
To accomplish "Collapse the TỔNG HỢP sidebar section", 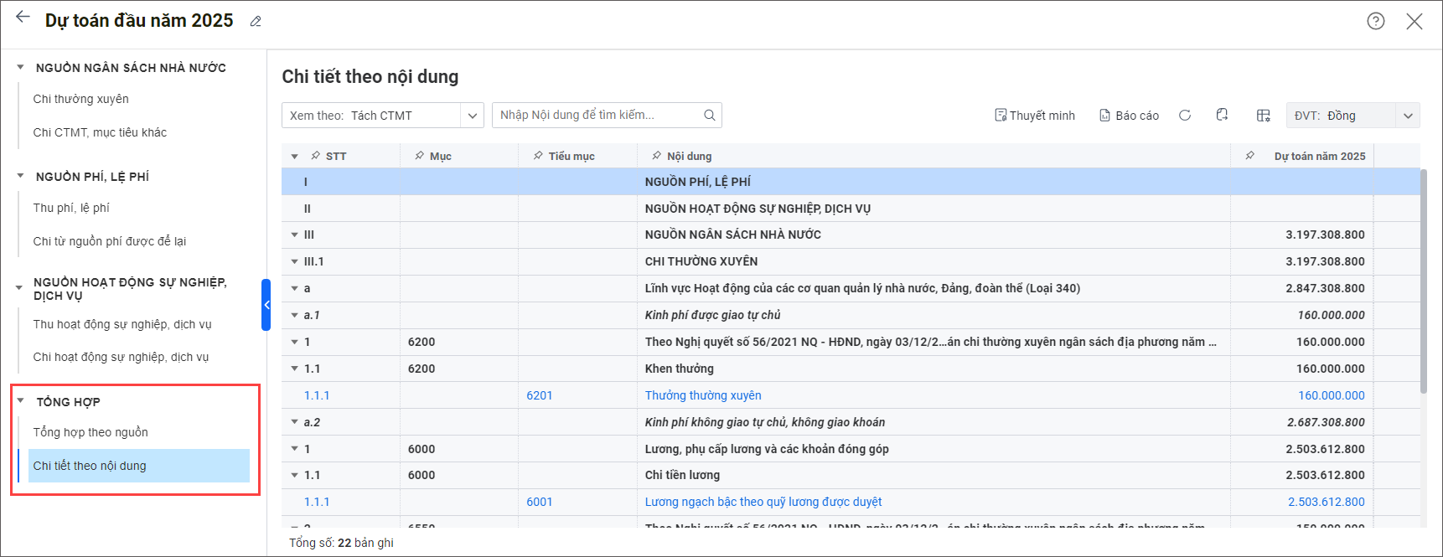I will click(21, 401).
